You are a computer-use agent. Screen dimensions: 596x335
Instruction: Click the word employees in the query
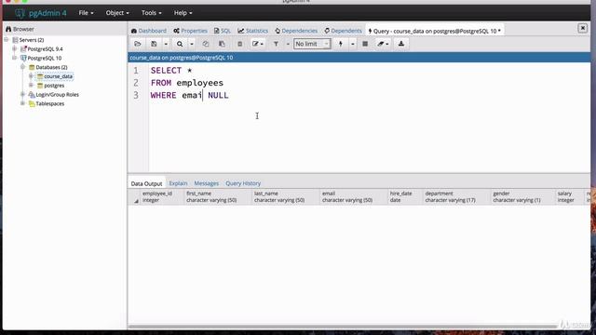point(200,83)
